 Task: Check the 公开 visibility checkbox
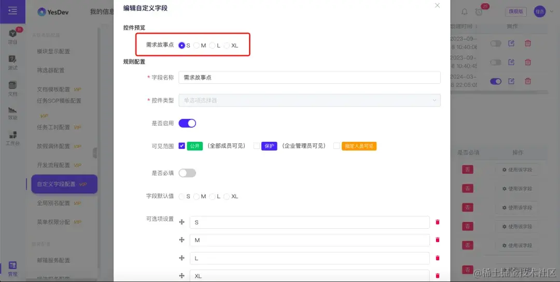pyautogui.click(x=182, y=146)
